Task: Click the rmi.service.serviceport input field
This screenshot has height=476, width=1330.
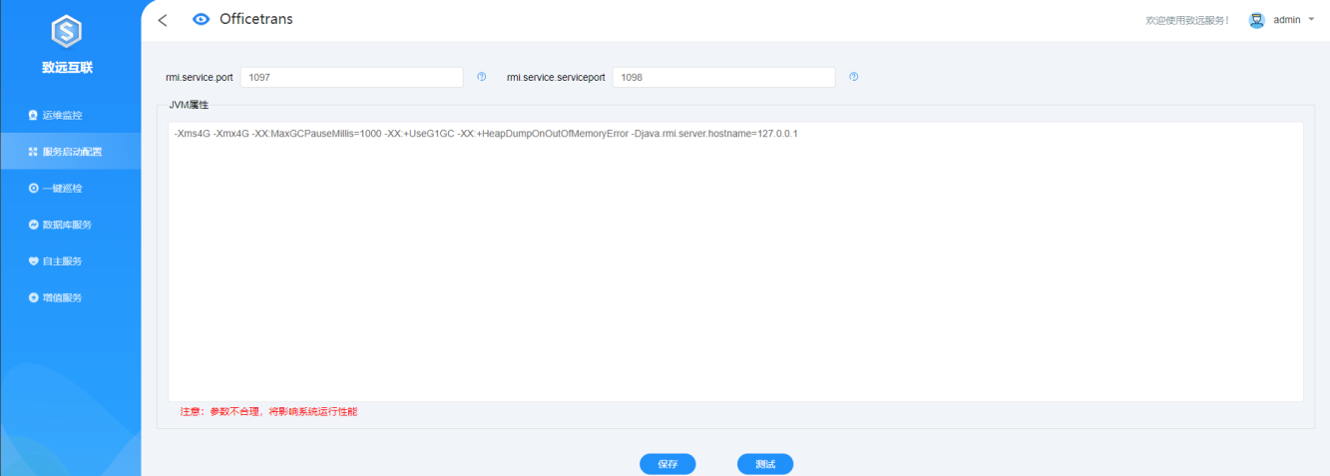Action: coord(723,77)
